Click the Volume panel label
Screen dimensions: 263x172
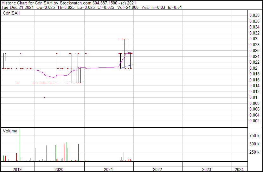[10, 131]
